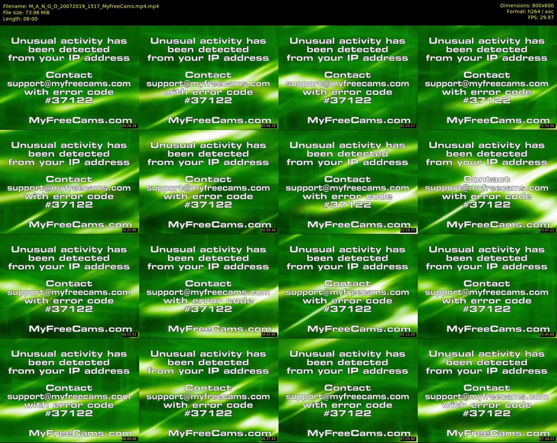Click the 'Format: h264 / aac' text
557x443 pixels.
click(x=530, y=11)
